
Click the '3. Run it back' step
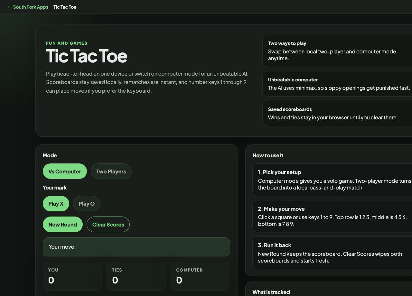point(332,253)
